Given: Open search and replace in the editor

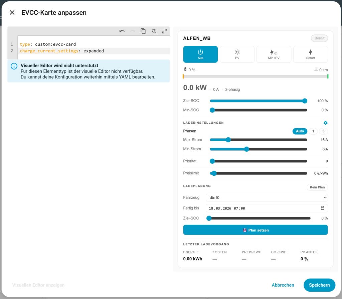Looking at the screenshot, I should tap(154, 31).
